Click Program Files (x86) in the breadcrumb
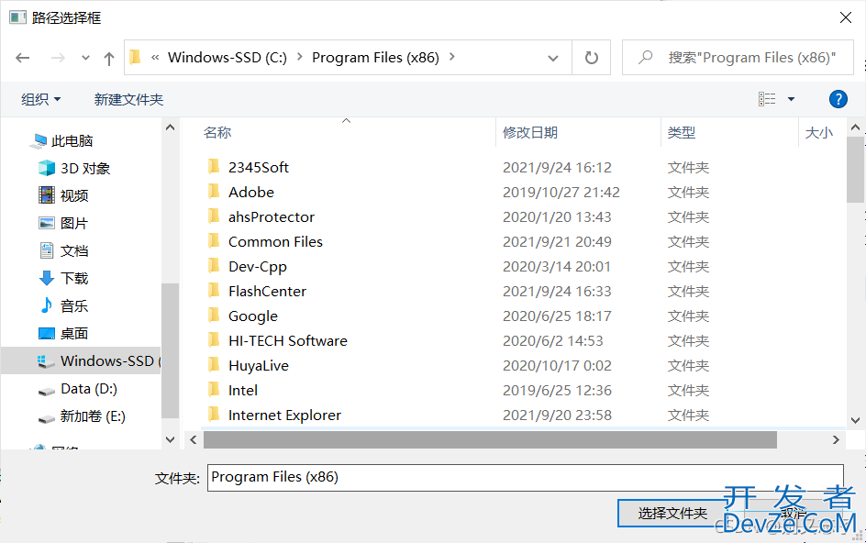 tap(375, 58)
